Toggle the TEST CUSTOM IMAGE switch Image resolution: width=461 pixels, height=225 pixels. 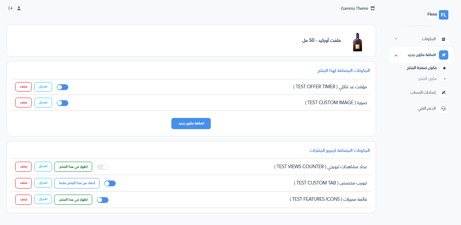click(63, 103)
